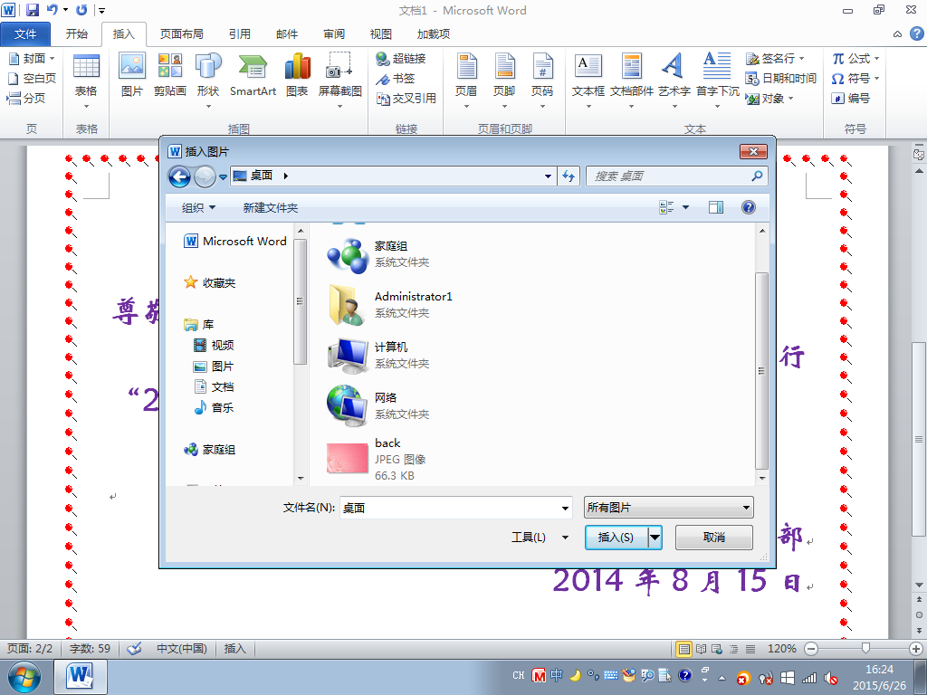The image size is (927, 695).
Task: Expand the 对象 object dropdown
Action: pos(791,98)
